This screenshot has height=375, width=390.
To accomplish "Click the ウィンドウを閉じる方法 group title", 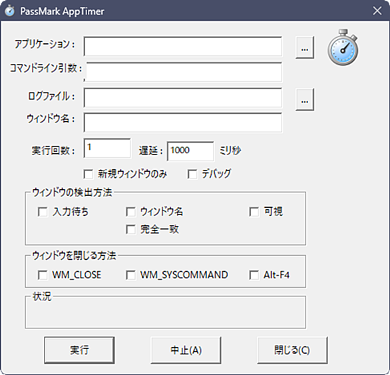I will pos(74,256).
